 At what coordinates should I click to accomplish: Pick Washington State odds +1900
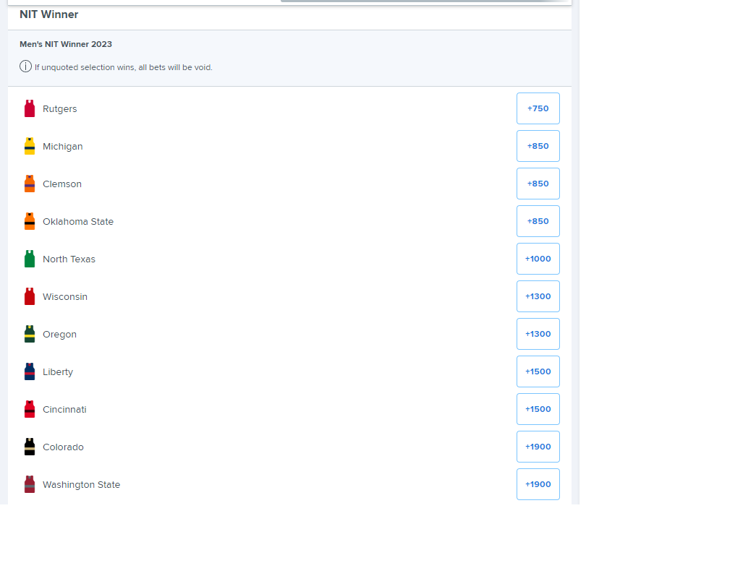pyautogui.click(x=538, y=484)
